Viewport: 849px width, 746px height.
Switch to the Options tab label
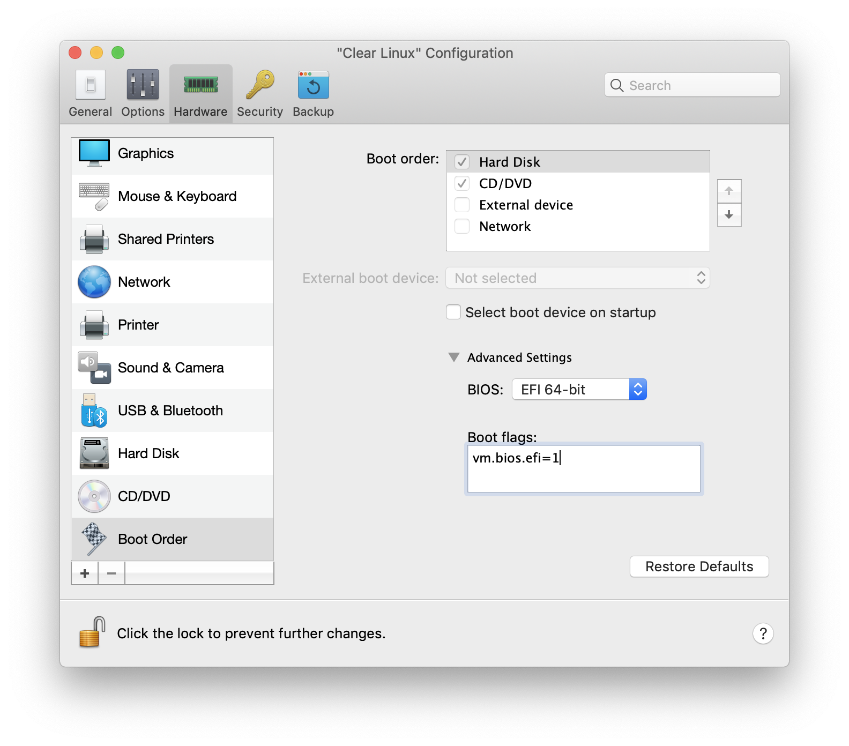(x=143, y=111)
